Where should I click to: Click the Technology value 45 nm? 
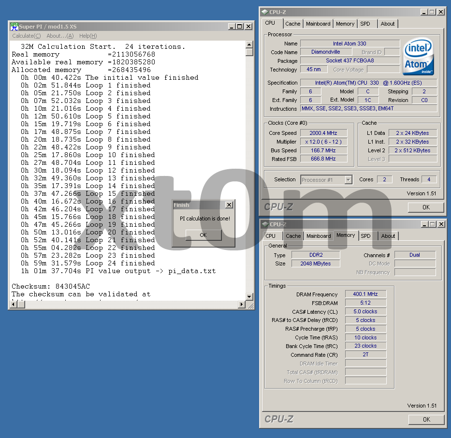314,69
